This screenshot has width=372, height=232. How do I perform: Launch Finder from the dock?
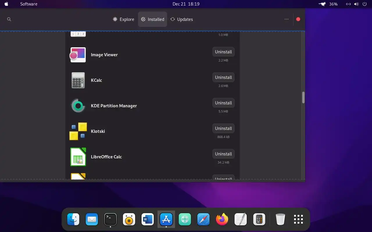coord(73,219)
